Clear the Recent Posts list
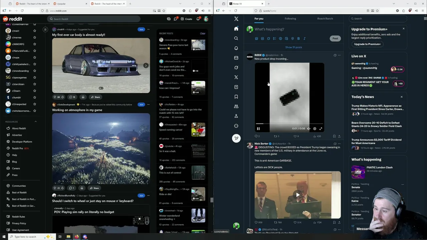 click(202, 33)
